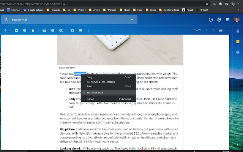Snooze this email with the clock icon
This screenshot has width=243, height=152.
pos(53,30)
